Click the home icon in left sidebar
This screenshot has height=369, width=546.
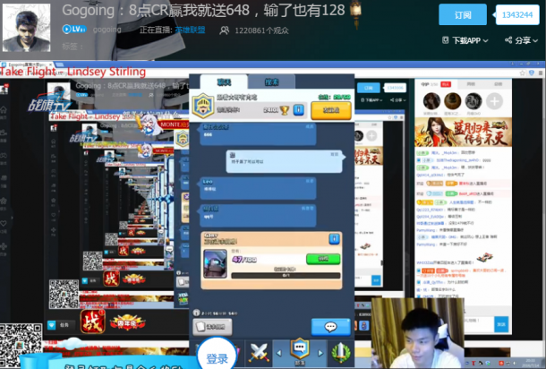point(4,110)
